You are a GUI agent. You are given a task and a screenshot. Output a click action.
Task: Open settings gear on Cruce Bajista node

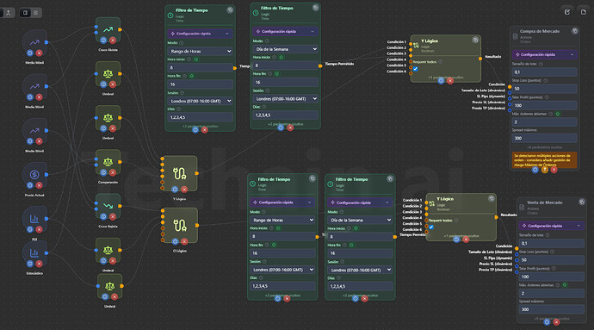[103, 216]
